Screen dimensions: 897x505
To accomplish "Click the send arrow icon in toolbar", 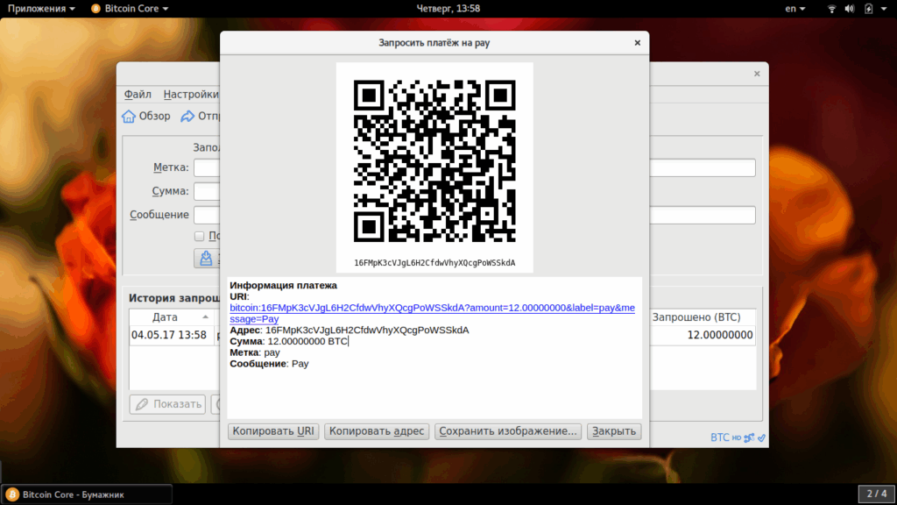I will pyautogui.click(x=187, y=117).
